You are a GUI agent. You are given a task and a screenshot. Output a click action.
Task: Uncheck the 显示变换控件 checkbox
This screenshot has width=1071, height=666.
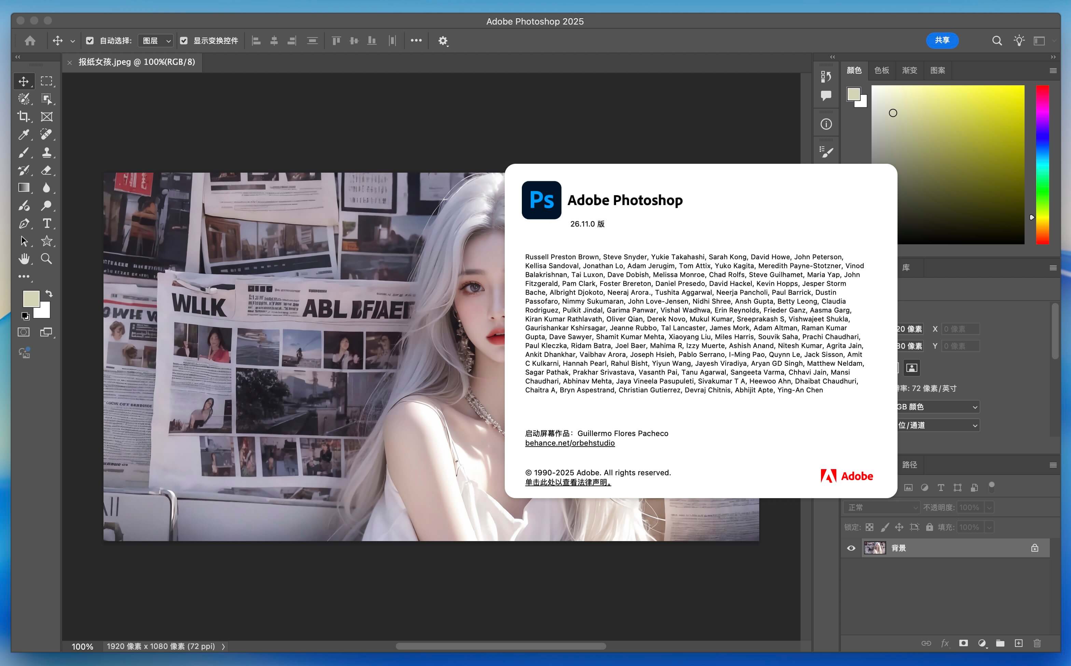tap(184, 41)
